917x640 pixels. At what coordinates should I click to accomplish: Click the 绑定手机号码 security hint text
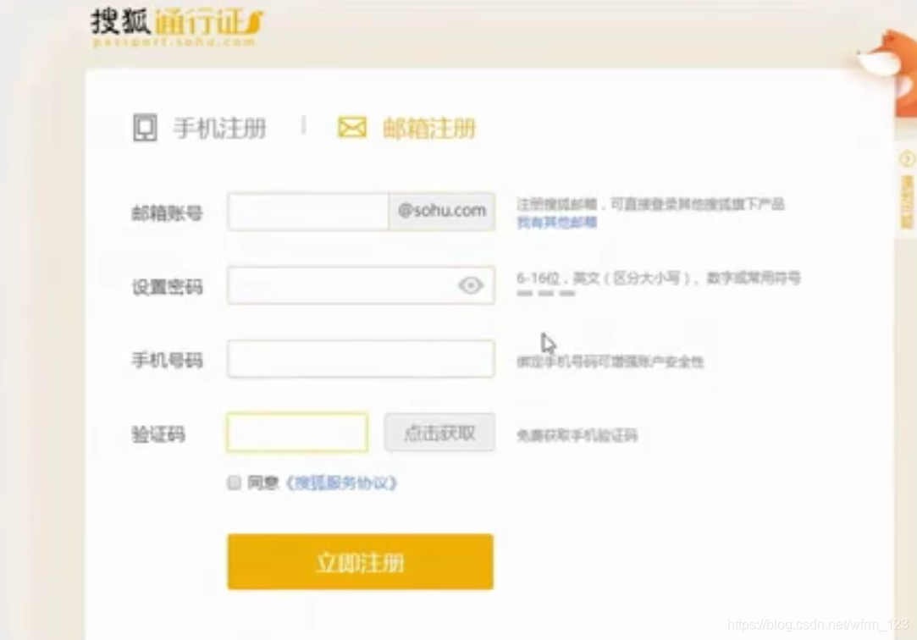(610, 361)
